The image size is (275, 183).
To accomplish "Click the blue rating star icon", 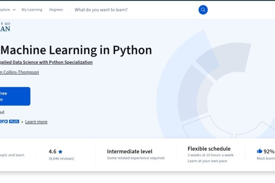I will tap(60, 152).
